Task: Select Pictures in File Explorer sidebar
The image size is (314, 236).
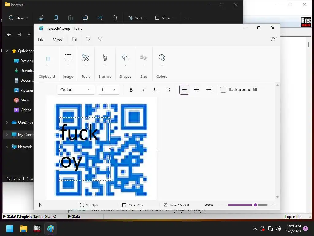Action: pos(24,90)
